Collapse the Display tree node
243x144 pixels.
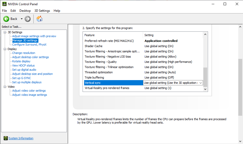[5, 49]
